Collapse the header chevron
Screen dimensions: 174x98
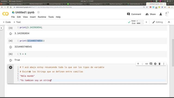tap(169, 22)
